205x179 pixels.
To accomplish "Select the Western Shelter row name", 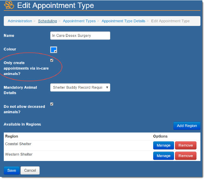I will tap(19, 155).
